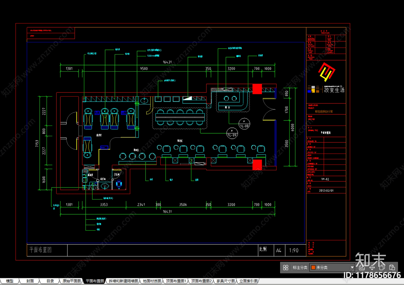This screenshot has width=404, height=285.
Task: Select the 比例 label in title block
Action: pyautogui.click(x=263, y=249)
